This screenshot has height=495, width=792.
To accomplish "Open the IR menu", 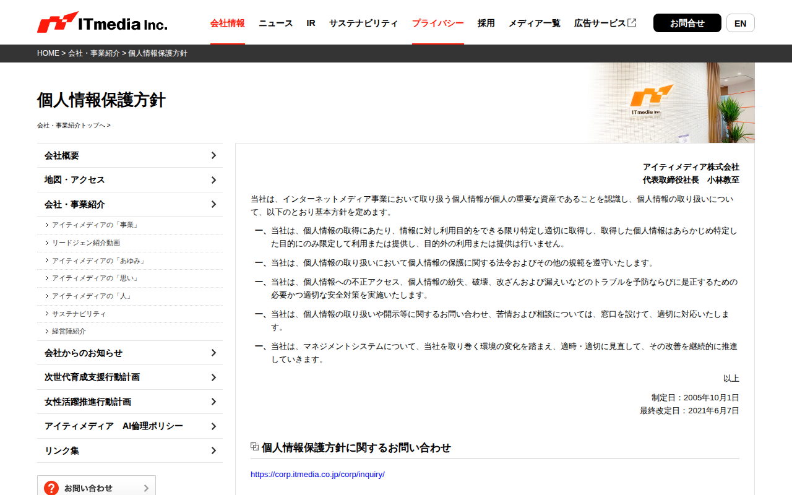I will click(x=311, y=23).
